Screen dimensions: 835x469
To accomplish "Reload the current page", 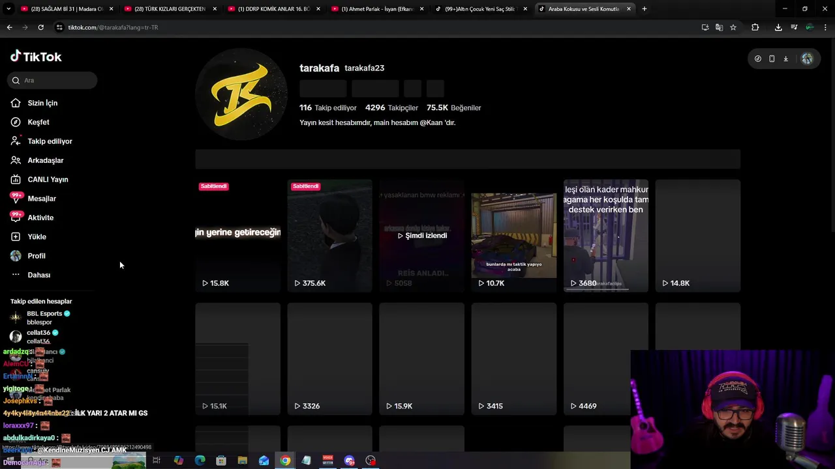I will point(40,27).
